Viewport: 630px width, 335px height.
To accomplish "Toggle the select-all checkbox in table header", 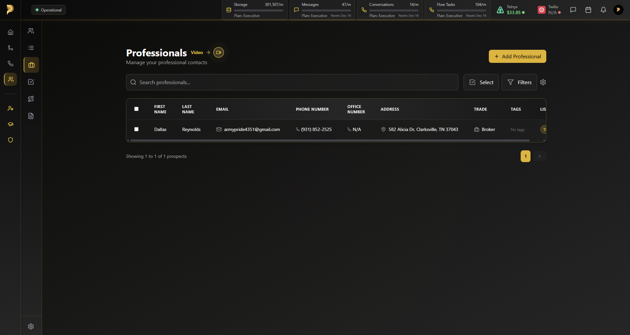I will click(137, 109).
